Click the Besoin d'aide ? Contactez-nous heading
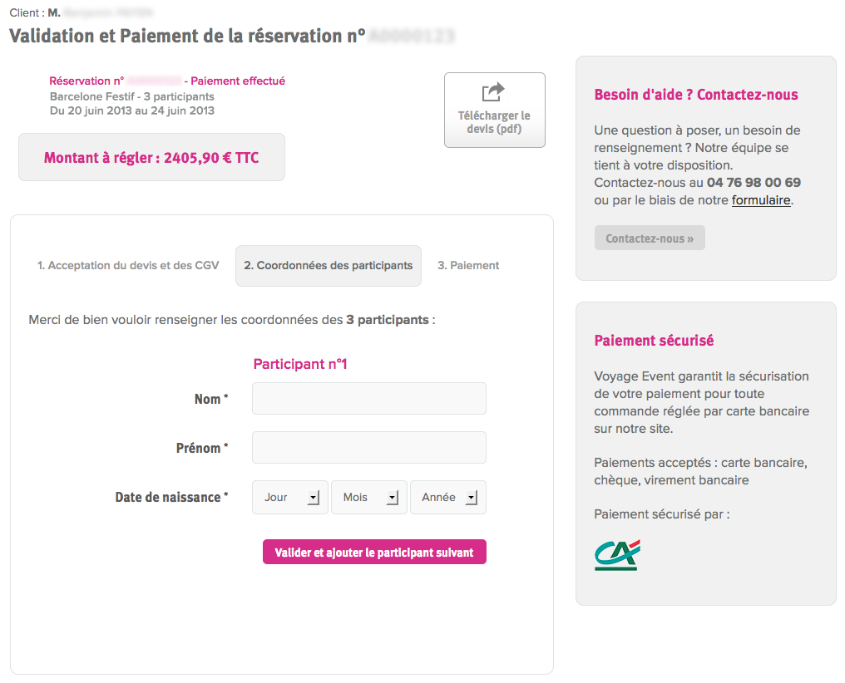Image resolution: width=845 pixels, height=683 pixels. coord(696,95)
